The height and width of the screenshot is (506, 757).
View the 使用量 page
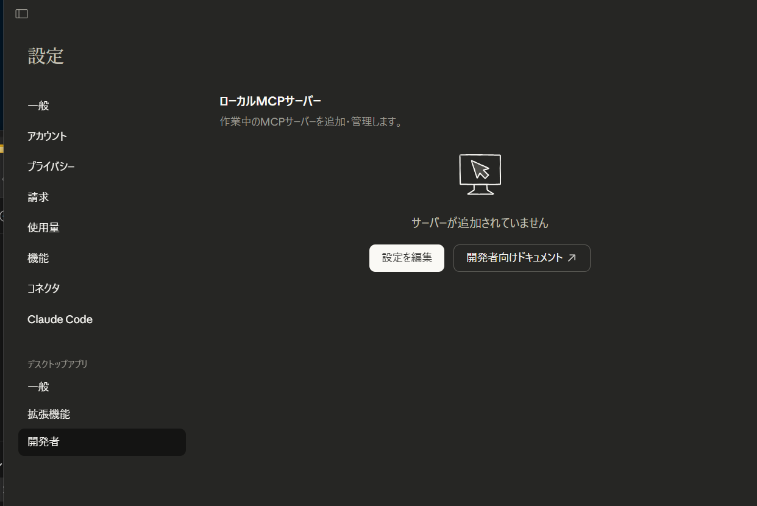click(x=43, y=228)
